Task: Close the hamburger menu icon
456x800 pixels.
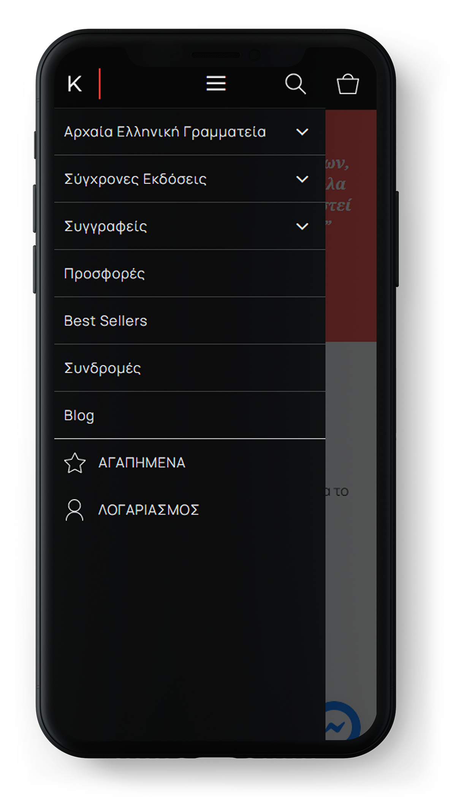Action: [216, 83]
